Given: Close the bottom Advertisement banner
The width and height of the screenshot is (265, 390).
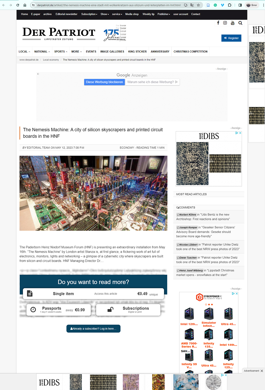Looking at the screenshot, I should click(x=262, y=371).
